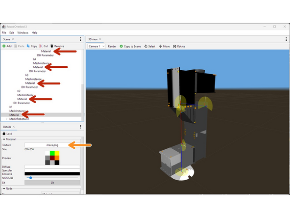This screenshot has width=290, height=218.
Task: Activate the Select tool
Action: (x=150, y=46)
